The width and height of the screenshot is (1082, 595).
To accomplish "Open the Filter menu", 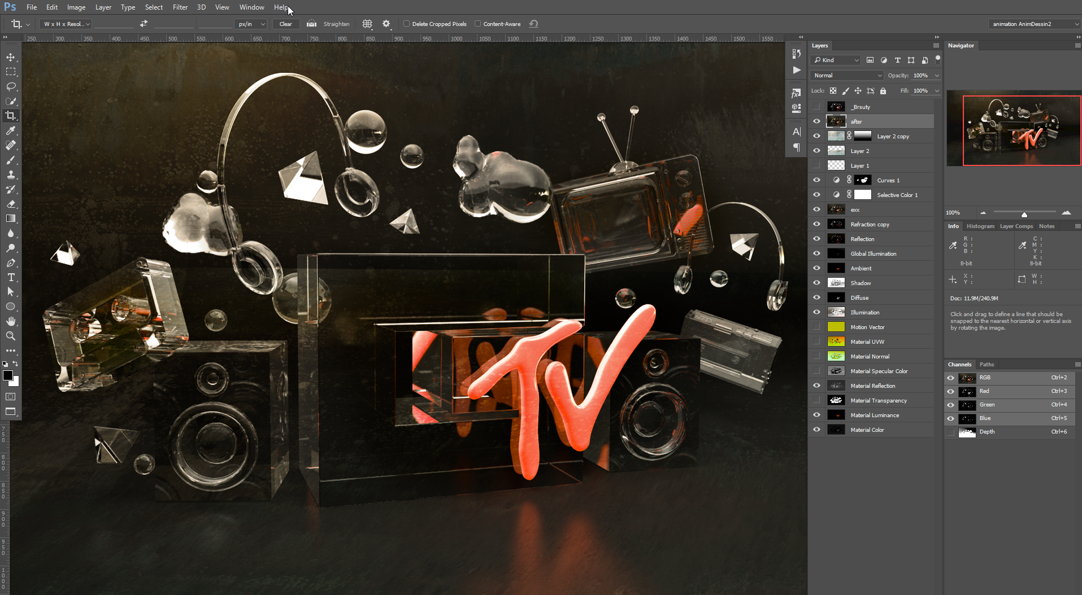I will click(x=180, y=7).
